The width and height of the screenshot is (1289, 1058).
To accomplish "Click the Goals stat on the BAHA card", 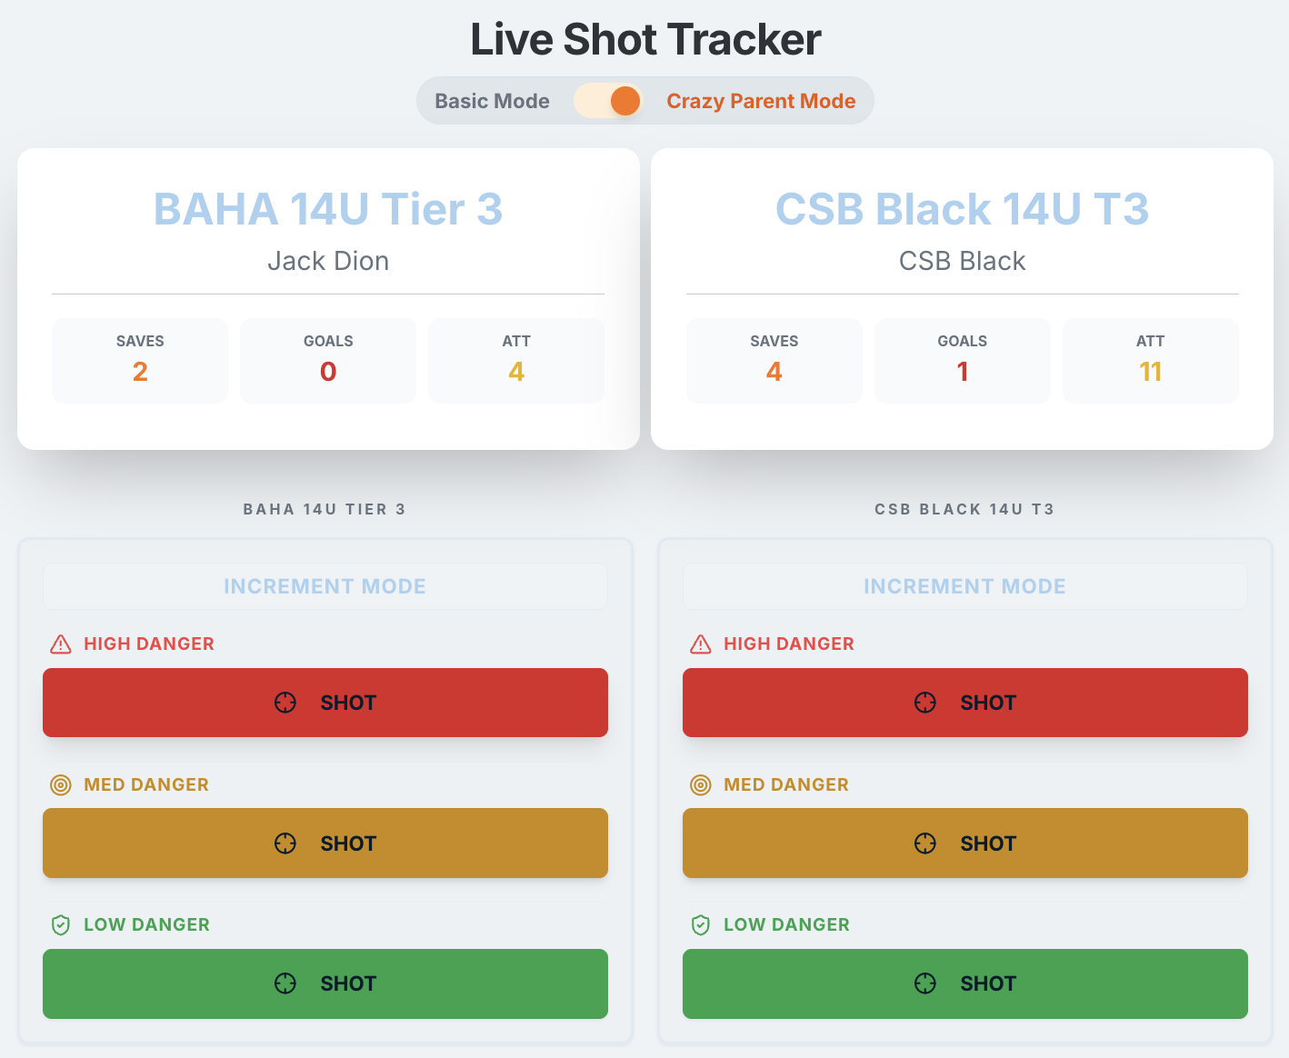I will (327, 360).
